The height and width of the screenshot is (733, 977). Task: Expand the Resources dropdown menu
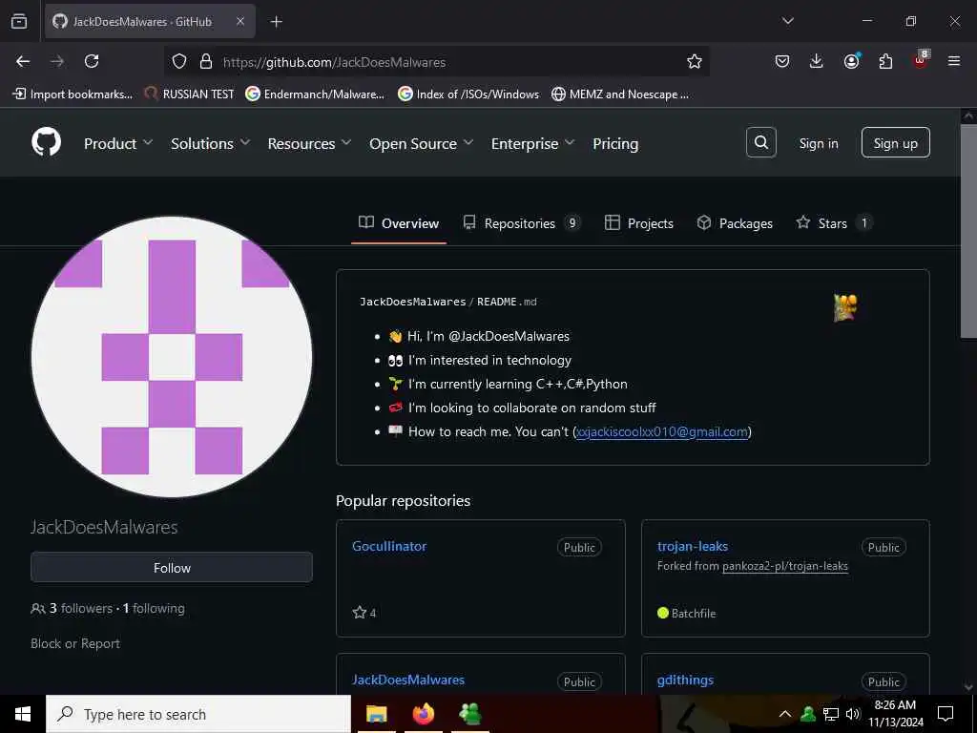(310, 143)
